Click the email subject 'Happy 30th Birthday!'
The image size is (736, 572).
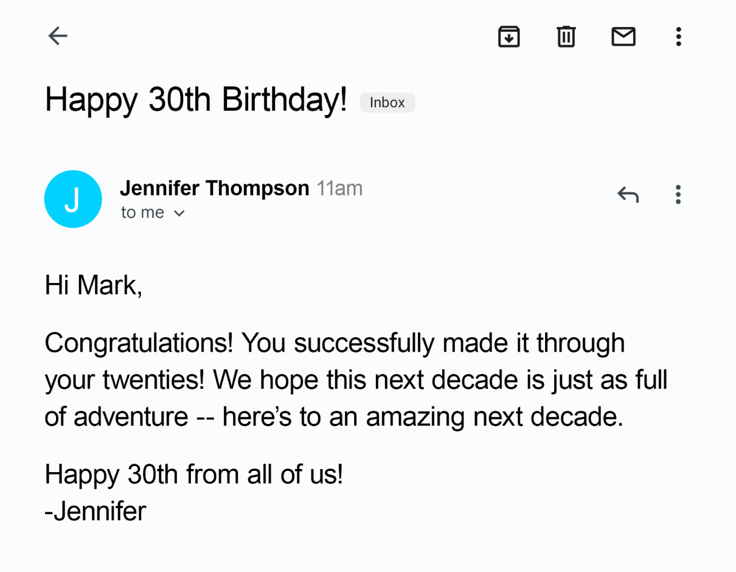196,99
